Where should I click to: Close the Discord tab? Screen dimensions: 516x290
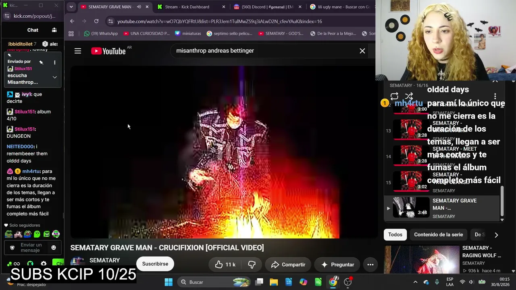click(x=300, y=7)
